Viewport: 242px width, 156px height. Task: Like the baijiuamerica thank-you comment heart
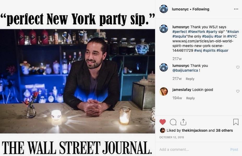pos(238,67)
